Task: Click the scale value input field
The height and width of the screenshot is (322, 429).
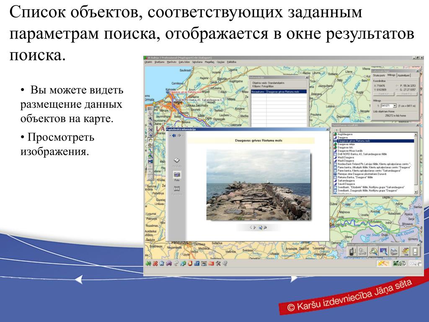Action: pyautogui.click(x=387, y=106)
